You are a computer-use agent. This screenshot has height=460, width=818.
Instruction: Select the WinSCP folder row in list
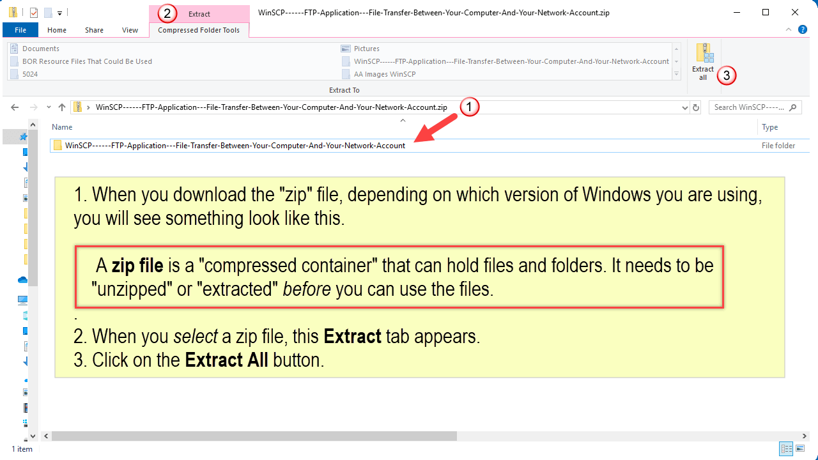tap(430, 146)
